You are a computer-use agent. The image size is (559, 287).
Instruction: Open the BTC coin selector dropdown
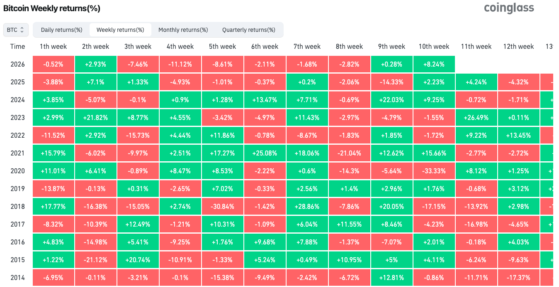click(16, 30)
